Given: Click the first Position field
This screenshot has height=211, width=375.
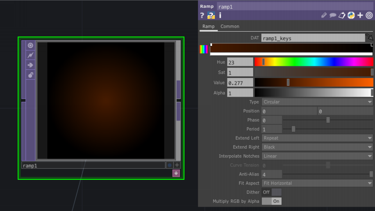Looking at the screenshot, I should coord(289,111).
